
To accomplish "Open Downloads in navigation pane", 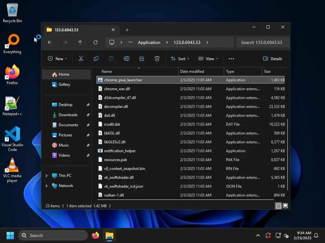I will coord(66,115).
